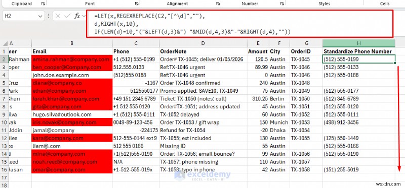Select amount cell 310.25
The image size is (405, 188).
(x=258, y=99)
